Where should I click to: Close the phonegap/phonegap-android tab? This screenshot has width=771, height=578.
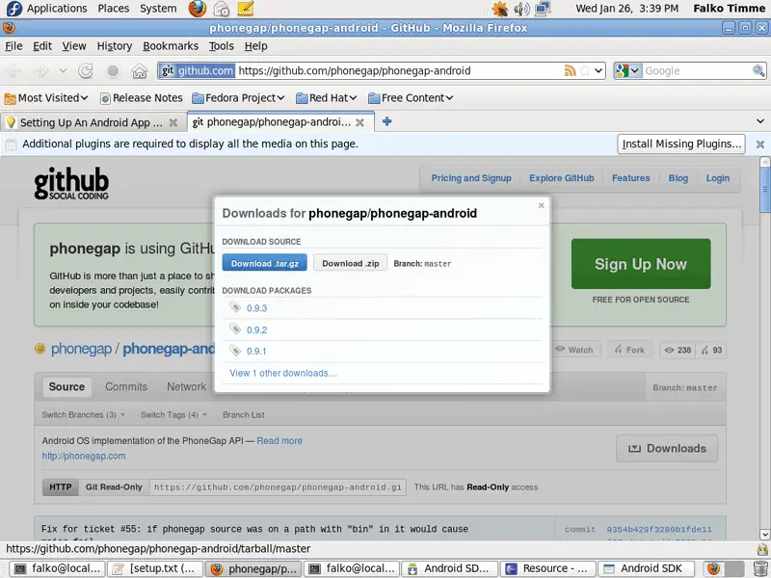pyautogui.click(x=359, y=122)
